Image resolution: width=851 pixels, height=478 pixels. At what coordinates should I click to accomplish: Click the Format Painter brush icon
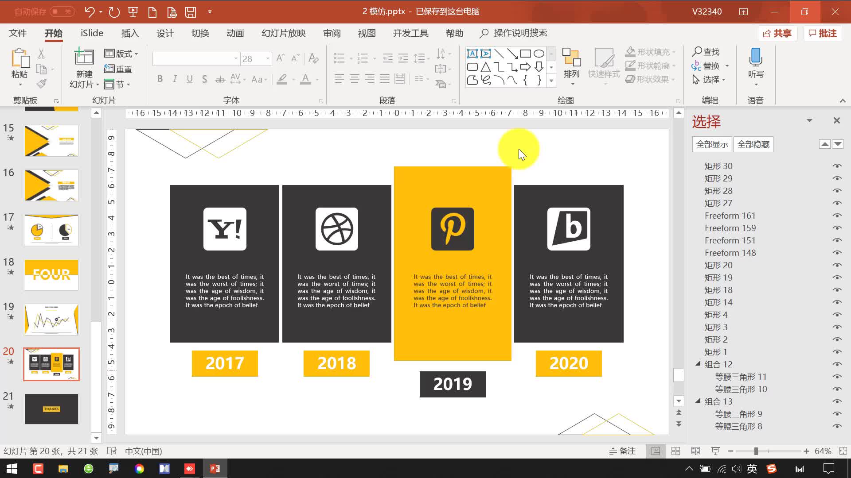[x=41, y=84]
